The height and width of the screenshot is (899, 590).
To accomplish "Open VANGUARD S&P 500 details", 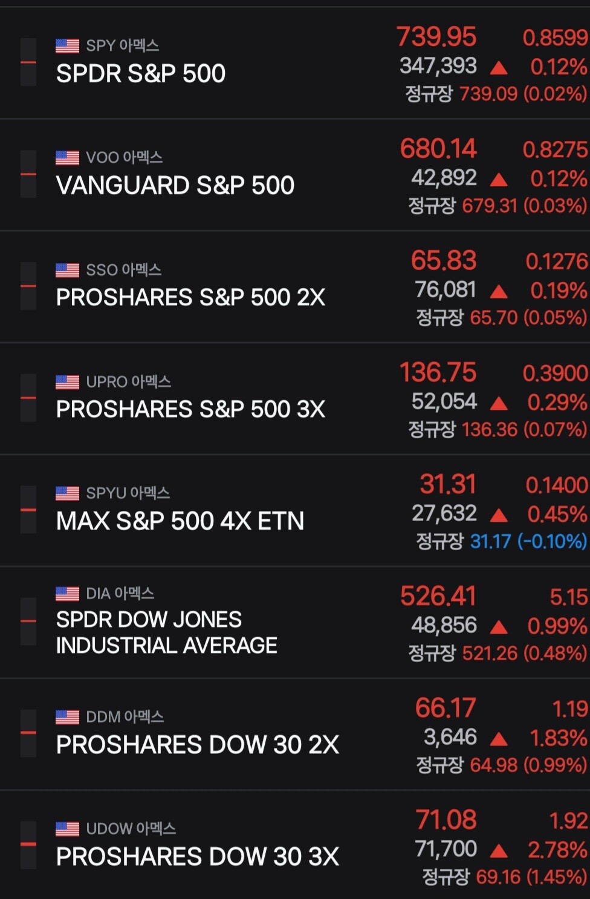I will [175, 186].
